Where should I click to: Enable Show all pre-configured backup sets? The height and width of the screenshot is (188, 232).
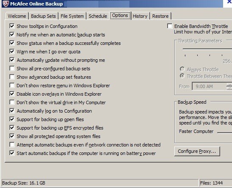point(12,69)
